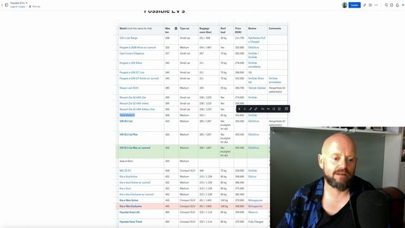
Task: Click the Baggage room column header
Action: click(x=209, y=30)
